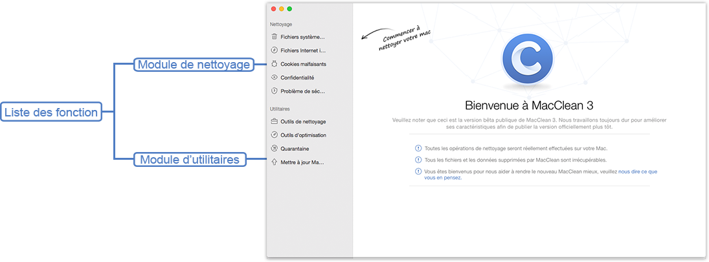Click the eye icon beside Confidentialité
The height and width of the screenshot is (262, 709).
tap(274, 77)
